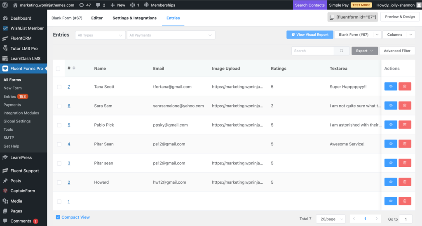Open All Forms submenu item
422x226 pixels.
coord(12,80)
